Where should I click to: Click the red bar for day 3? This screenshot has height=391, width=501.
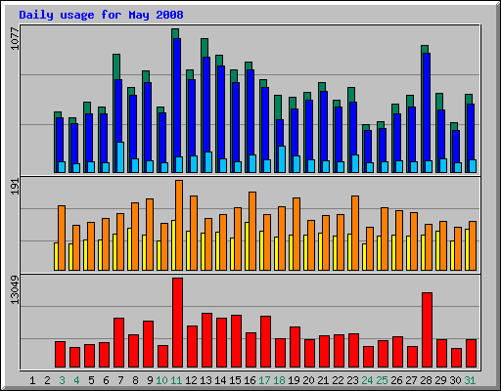point(60,355)
